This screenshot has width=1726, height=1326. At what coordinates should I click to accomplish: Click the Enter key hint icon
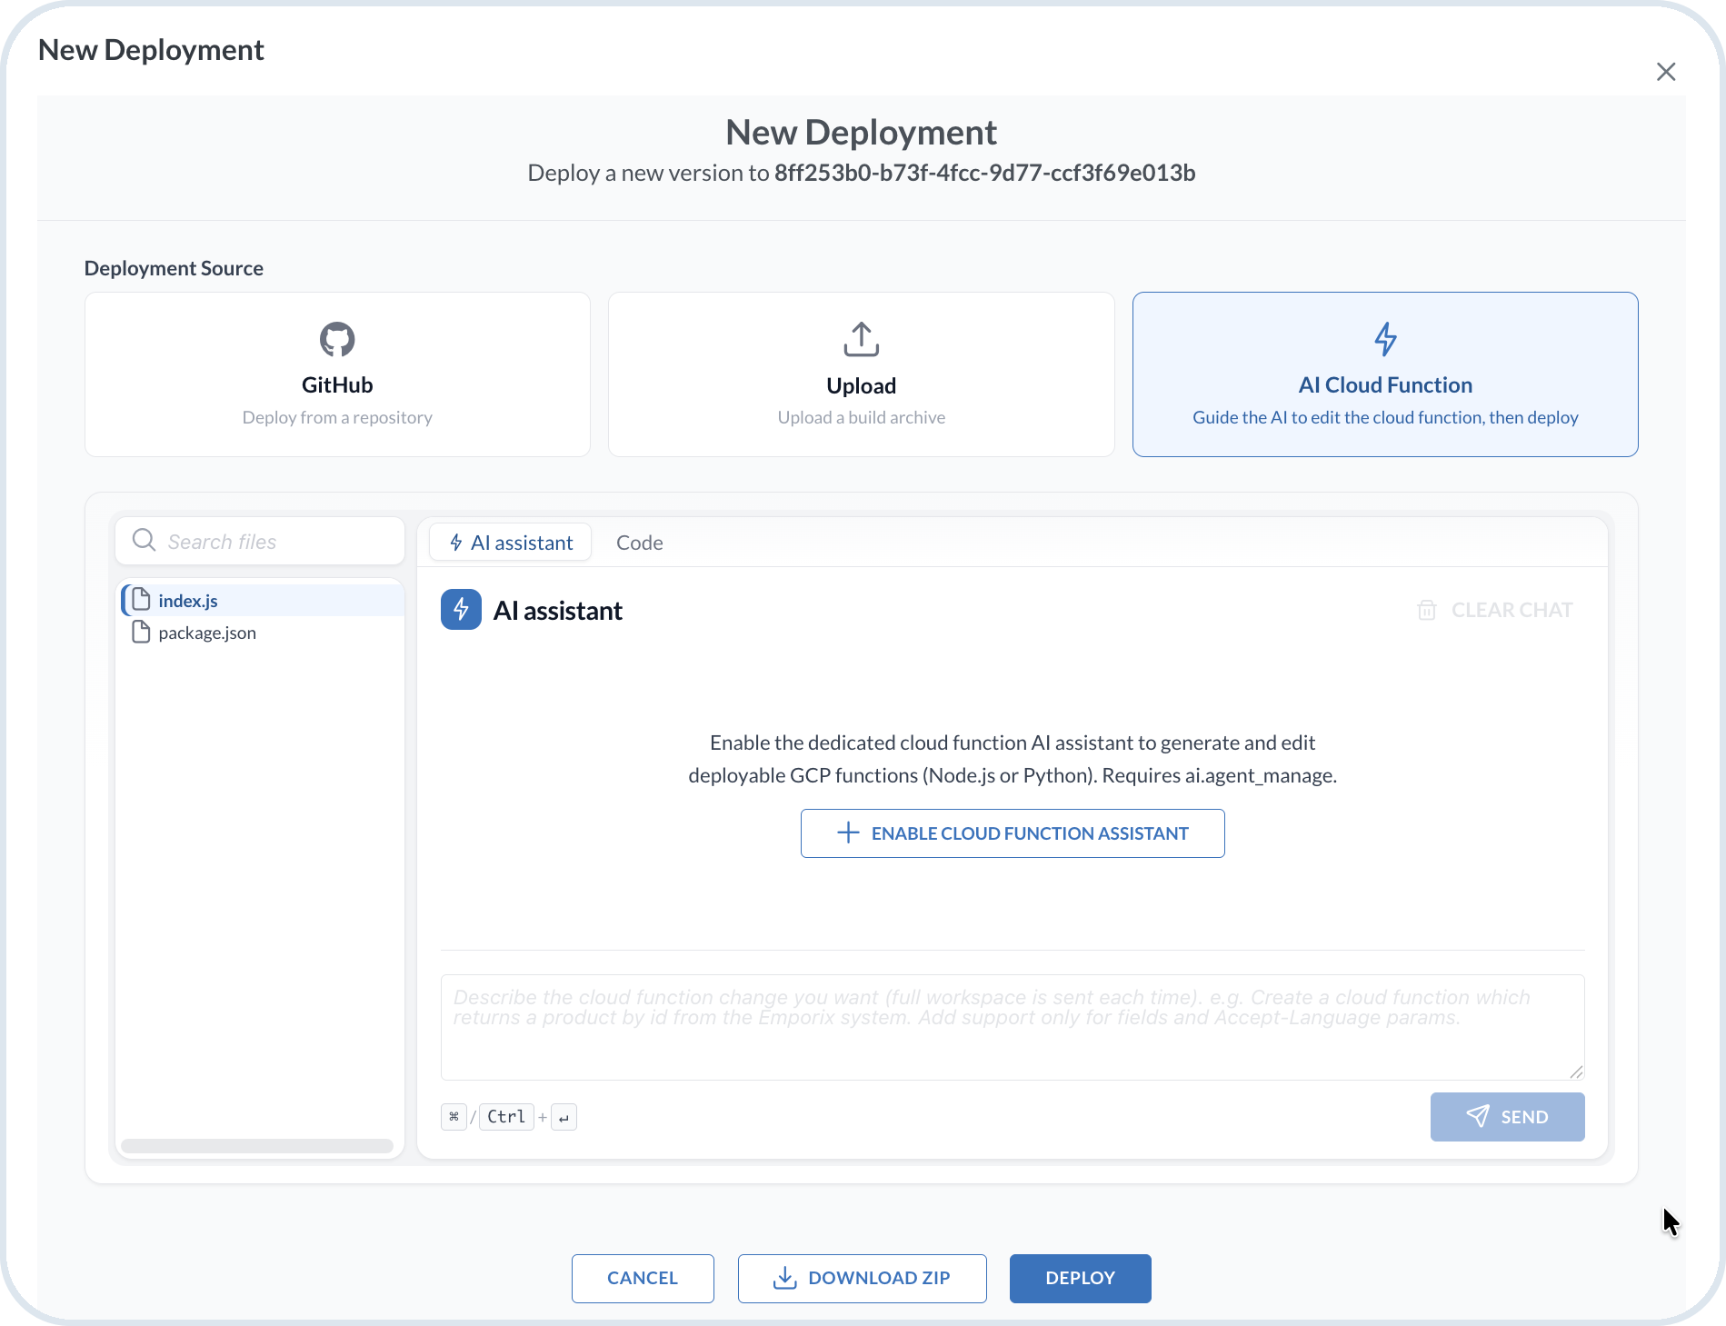click(x=564, y=1117)
